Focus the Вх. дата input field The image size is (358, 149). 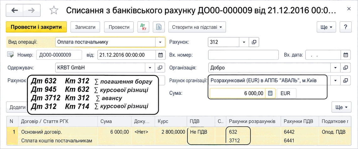324,55
